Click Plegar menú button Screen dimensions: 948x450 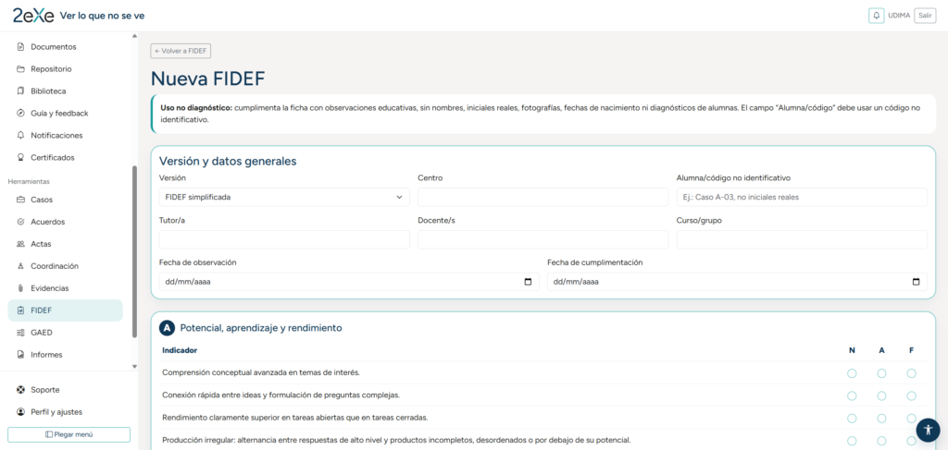(x=69, y=434)
